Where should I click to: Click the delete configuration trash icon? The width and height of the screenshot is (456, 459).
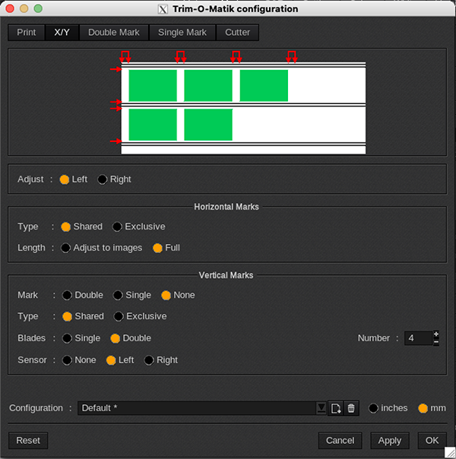point(350,408)
